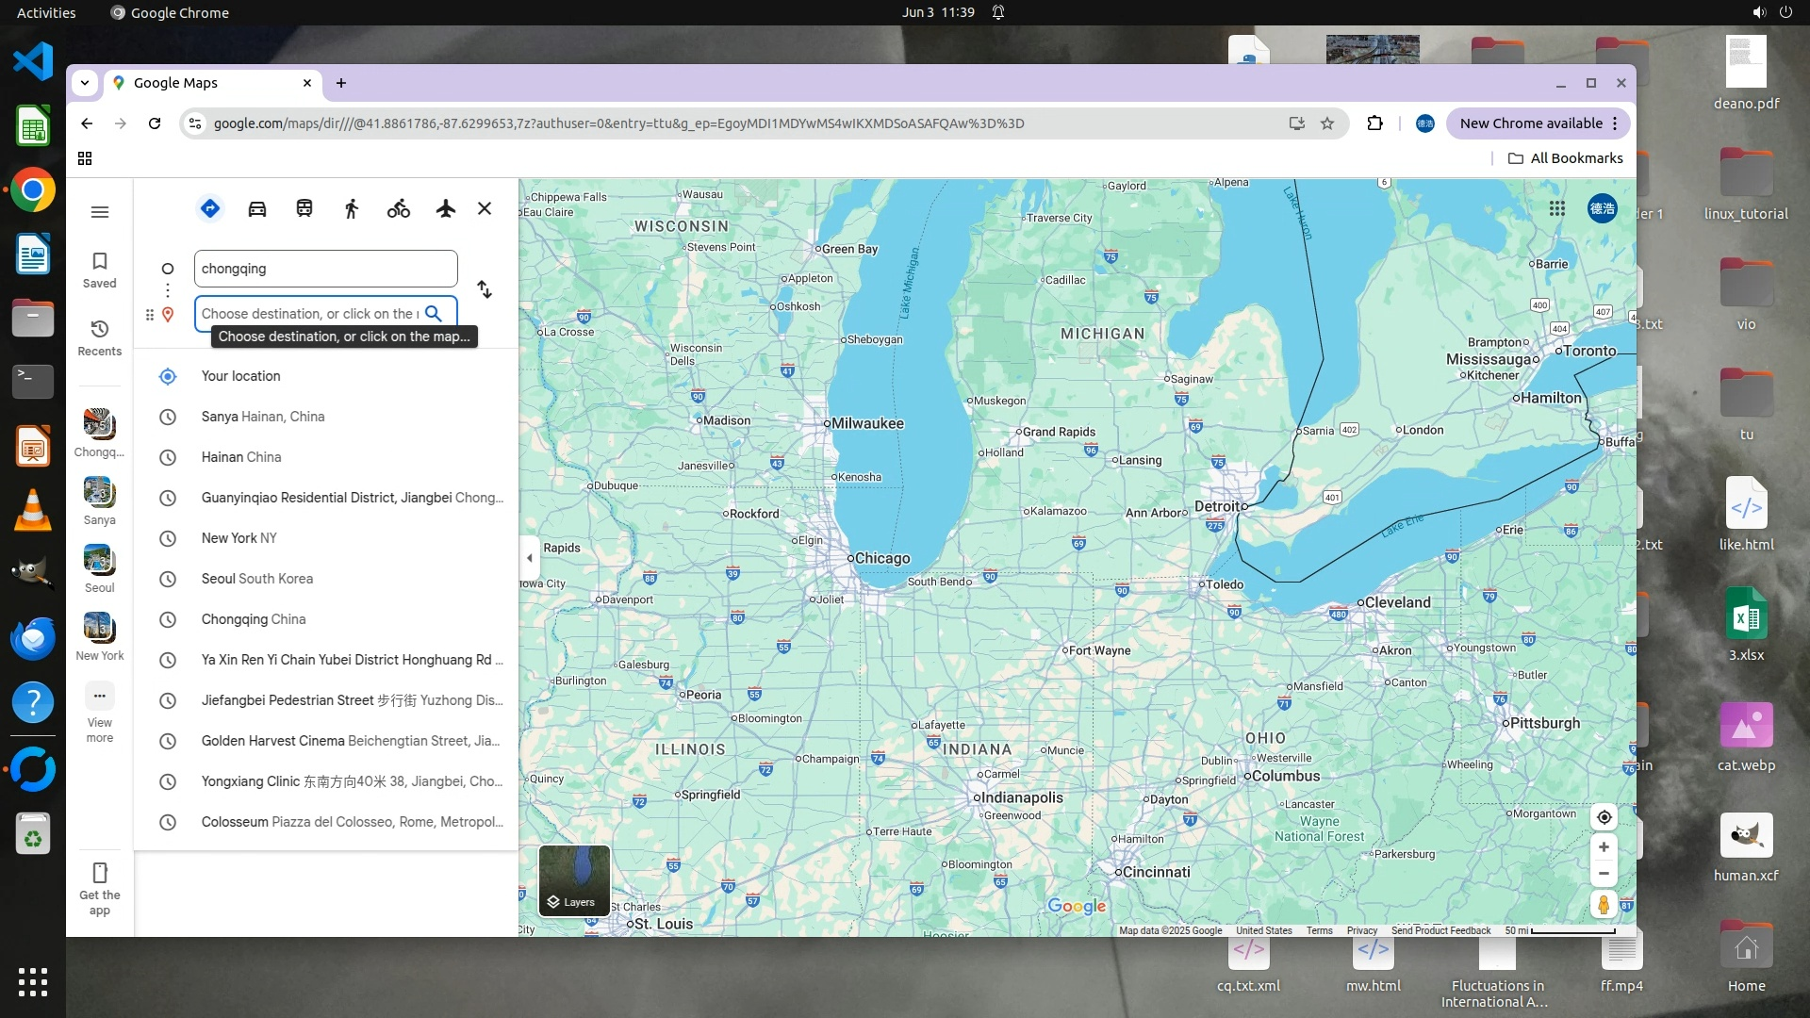This screenshot has height=1018, width=1810.
Task: Open the Saved places tab
Action: click(100, 270)
